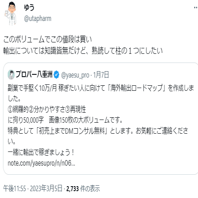Screen dimensions: 198x198
Task: Click the プロパー八重洲 display name
Action: click(x=34, y=74)
